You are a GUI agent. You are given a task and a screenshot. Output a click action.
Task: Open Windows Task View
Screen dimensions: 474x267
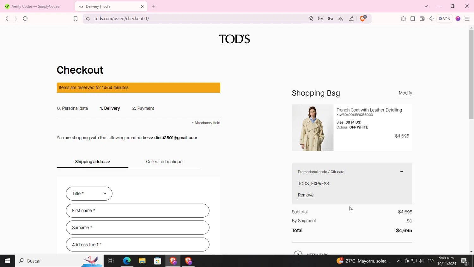111,261
